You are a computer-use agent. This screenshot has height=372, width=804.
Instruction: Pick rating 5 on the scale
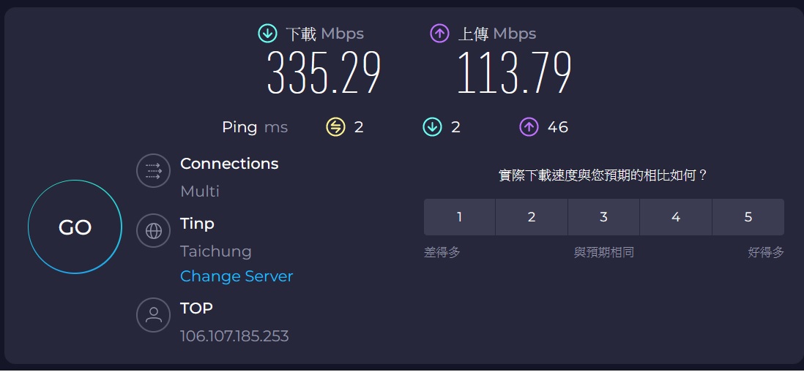coord(748,217)
